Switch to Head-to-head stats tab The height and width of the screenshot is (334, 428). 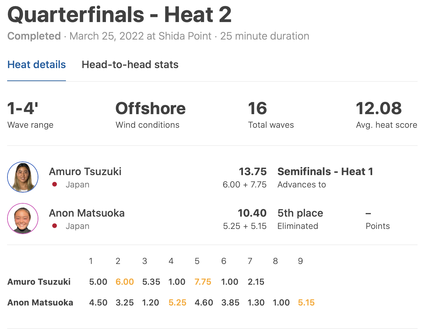(130, 65)
